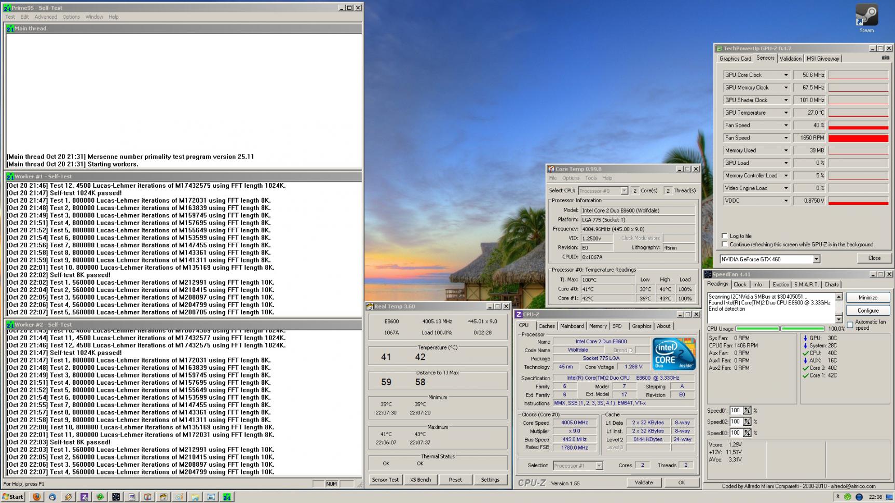Click the Speed01 value field in SpeedFan

pyautogui.click(x=736, y=411)
